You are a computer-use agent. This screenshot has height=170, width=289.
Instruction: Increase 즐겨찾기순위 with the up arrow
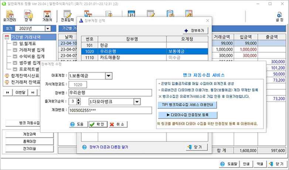pyautogui.click(x=78, y=100)
